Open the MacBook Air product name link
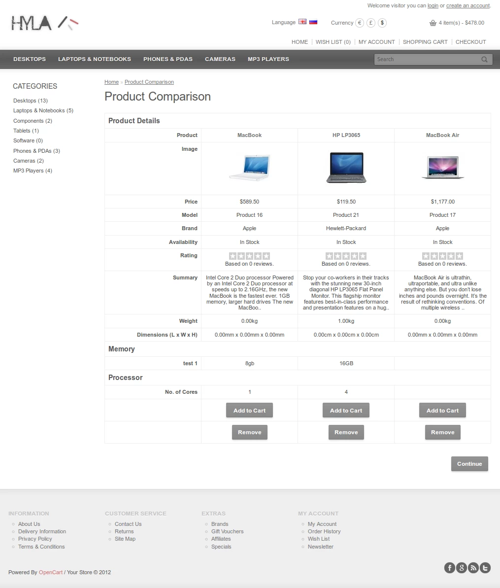The width and height of the screenshot is (500, 588). [443, 135]
